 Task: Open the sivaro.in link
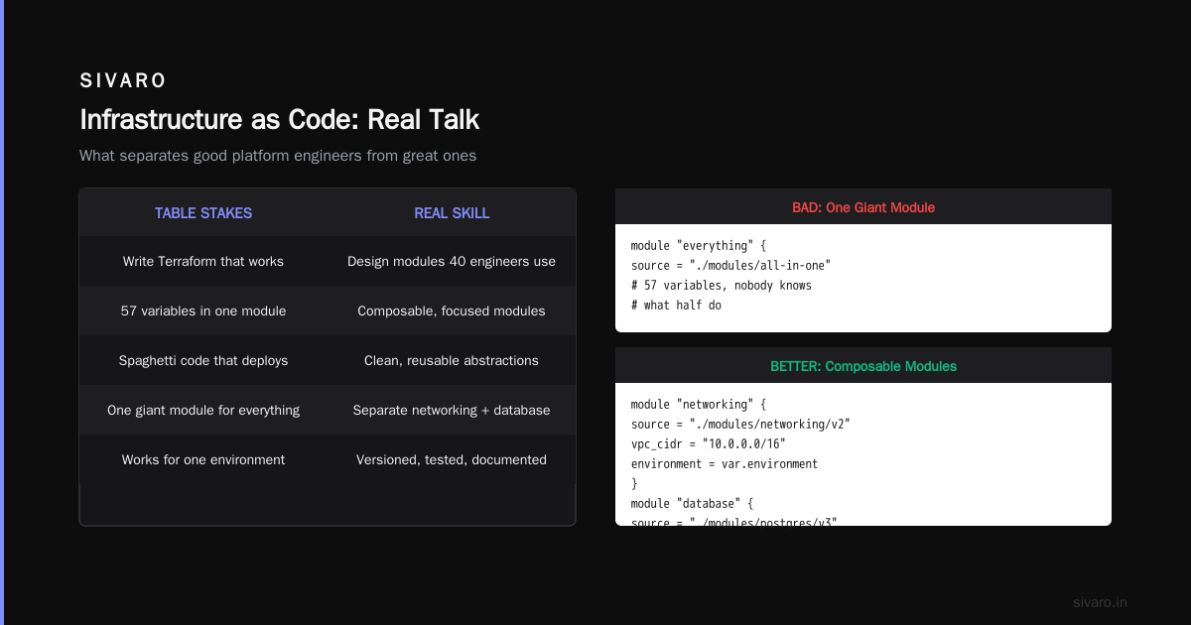[x=1100, y=602]
